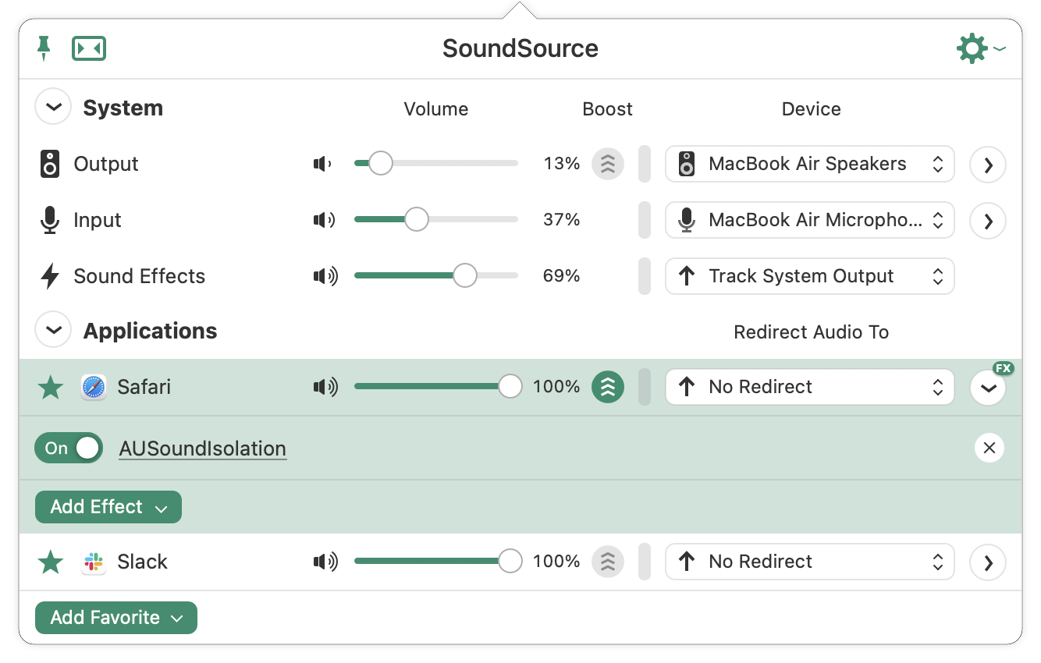Click the Output 13% volume value
The height and width of the screenshot is (663, 1041).
pyautogui.click(x=562, y=164)
